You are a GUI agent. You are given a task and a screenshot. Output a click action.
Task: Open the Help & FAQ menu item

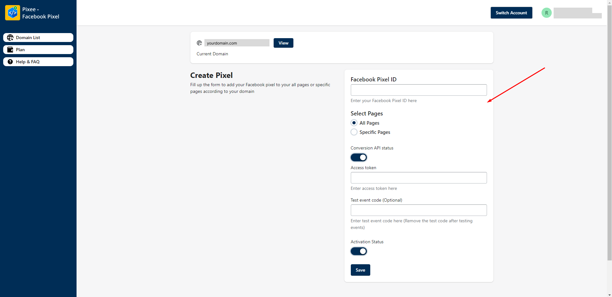pyautogui.click(x=38, y=62)
